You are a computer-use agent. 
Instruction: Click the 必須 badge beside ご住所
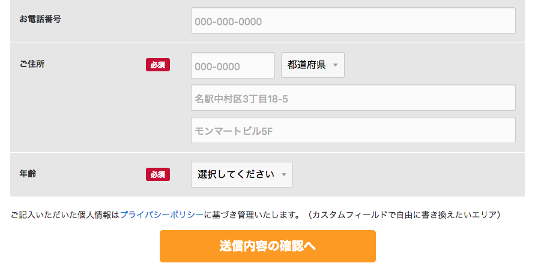click(158, 65)
